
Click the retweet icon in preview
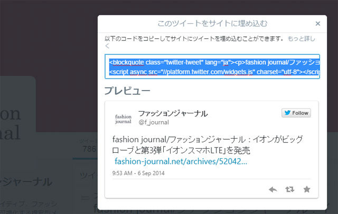point(290,189)
